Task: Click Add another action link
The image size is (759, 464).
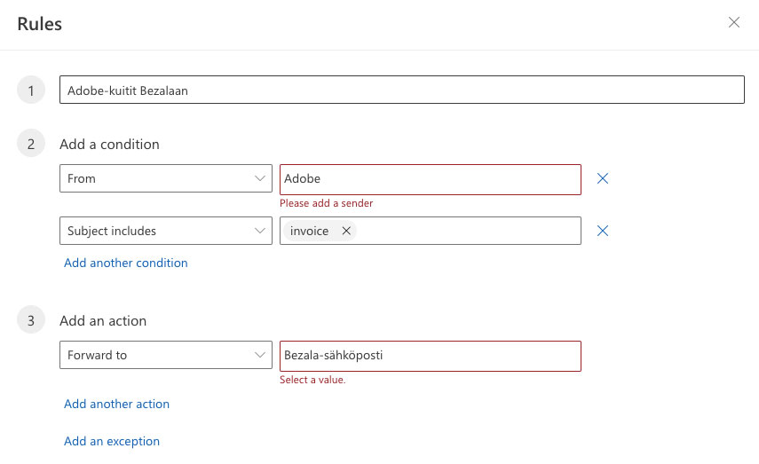Action: click(116, 404)
